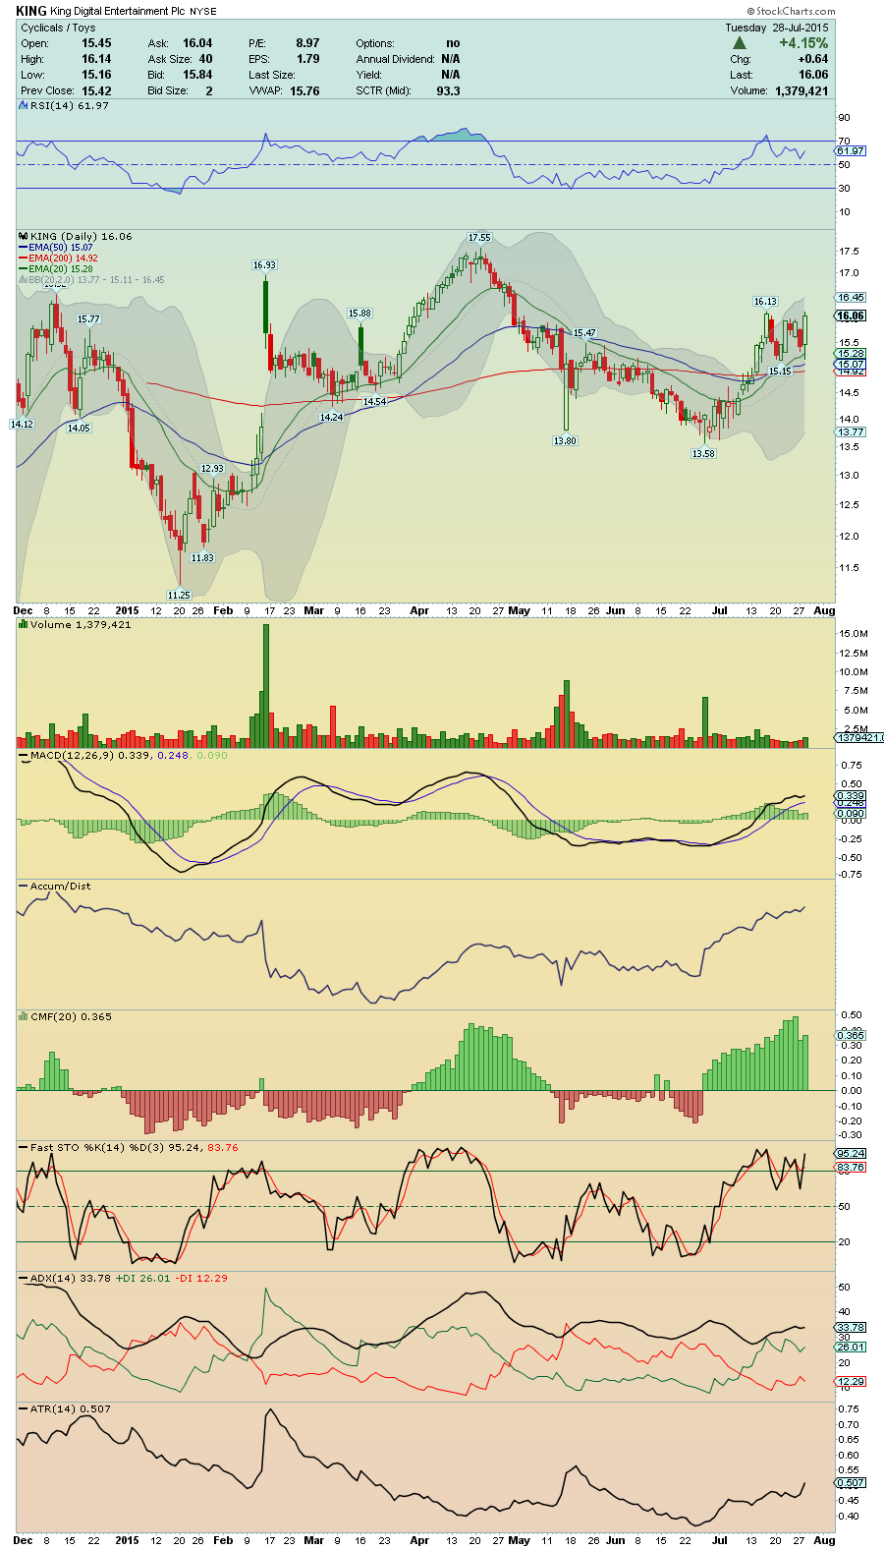The height and width of the screenshot is (1550, 884).
Task: Click the Ask value 16.04
Action: [197, 43]
